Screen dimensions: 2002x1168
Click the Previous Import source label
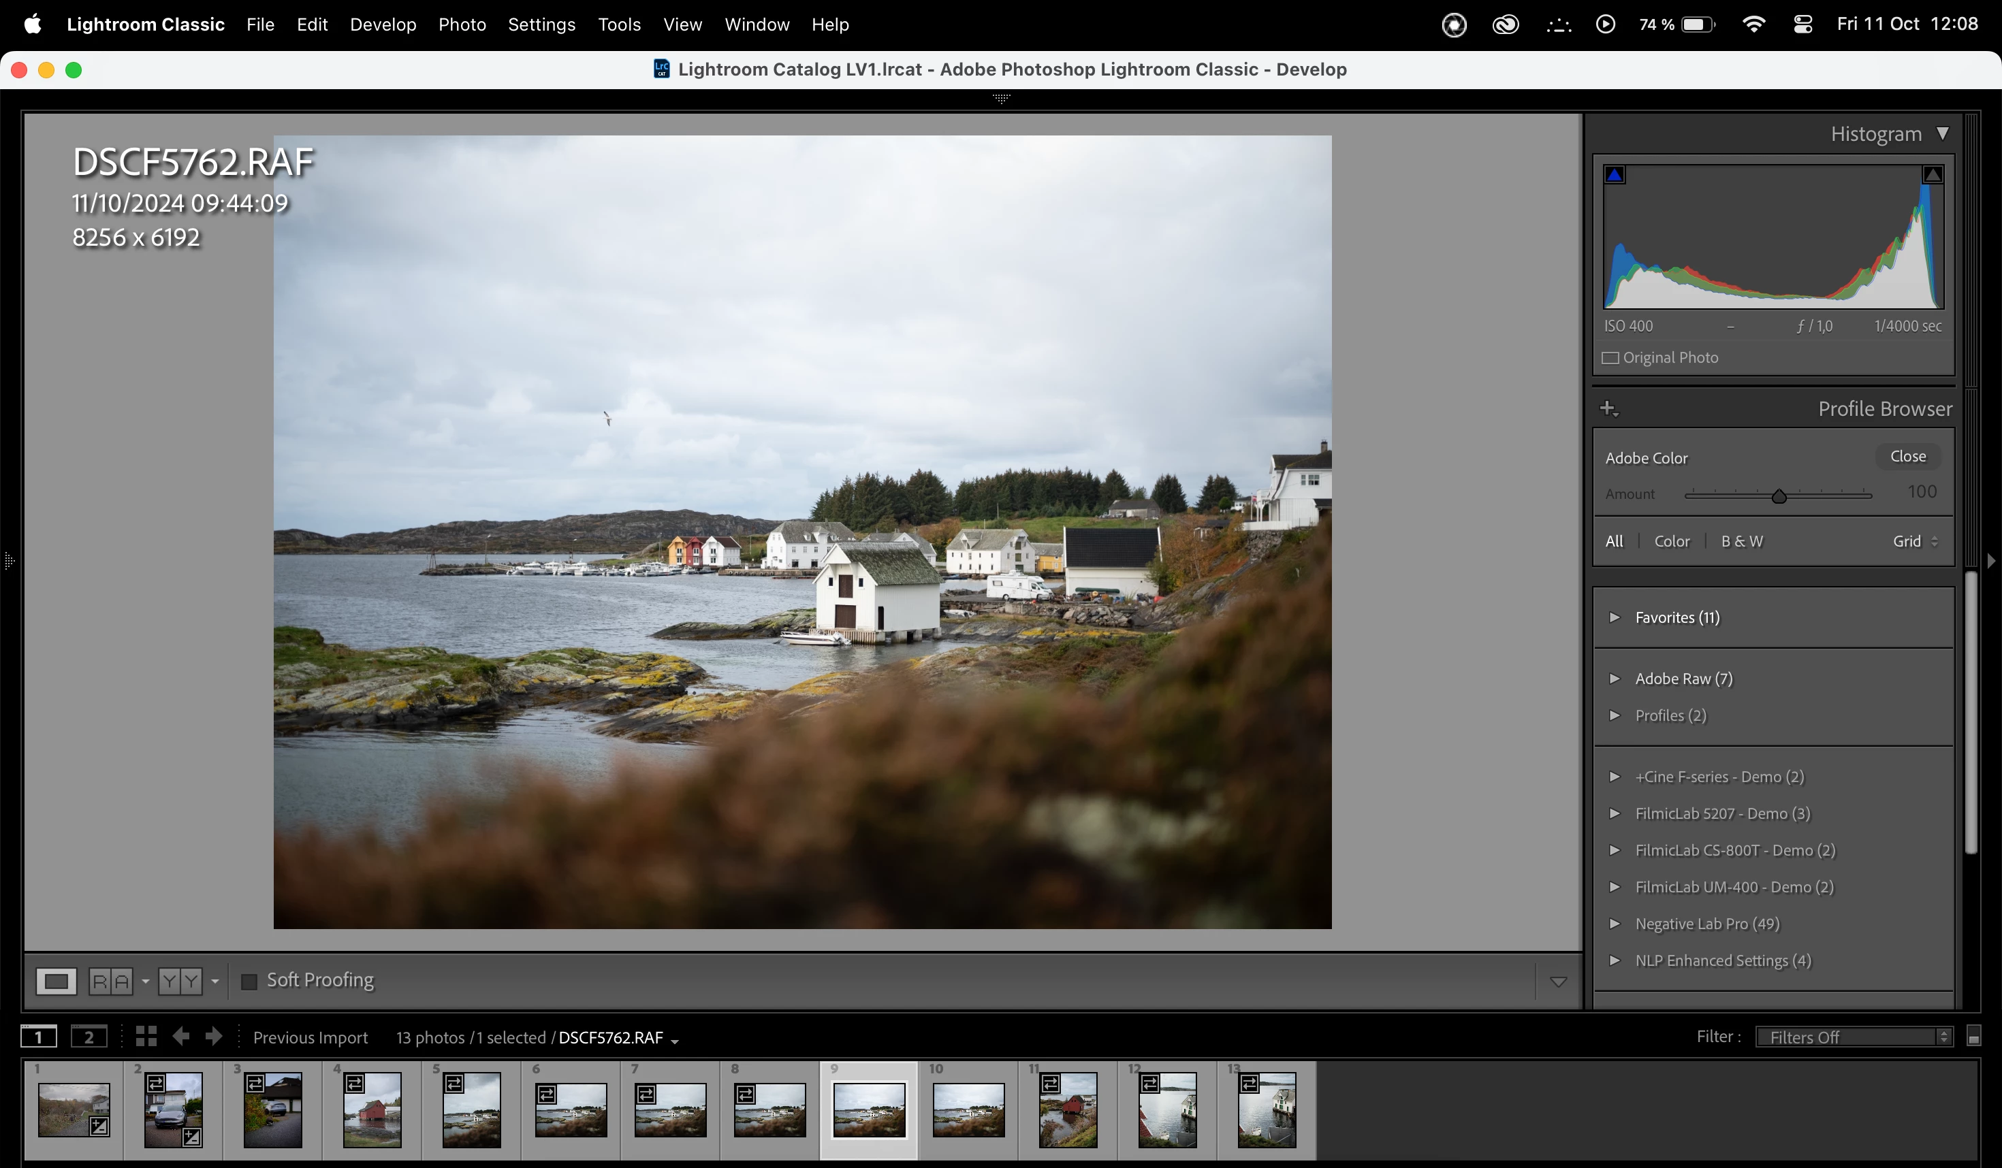310,1038
